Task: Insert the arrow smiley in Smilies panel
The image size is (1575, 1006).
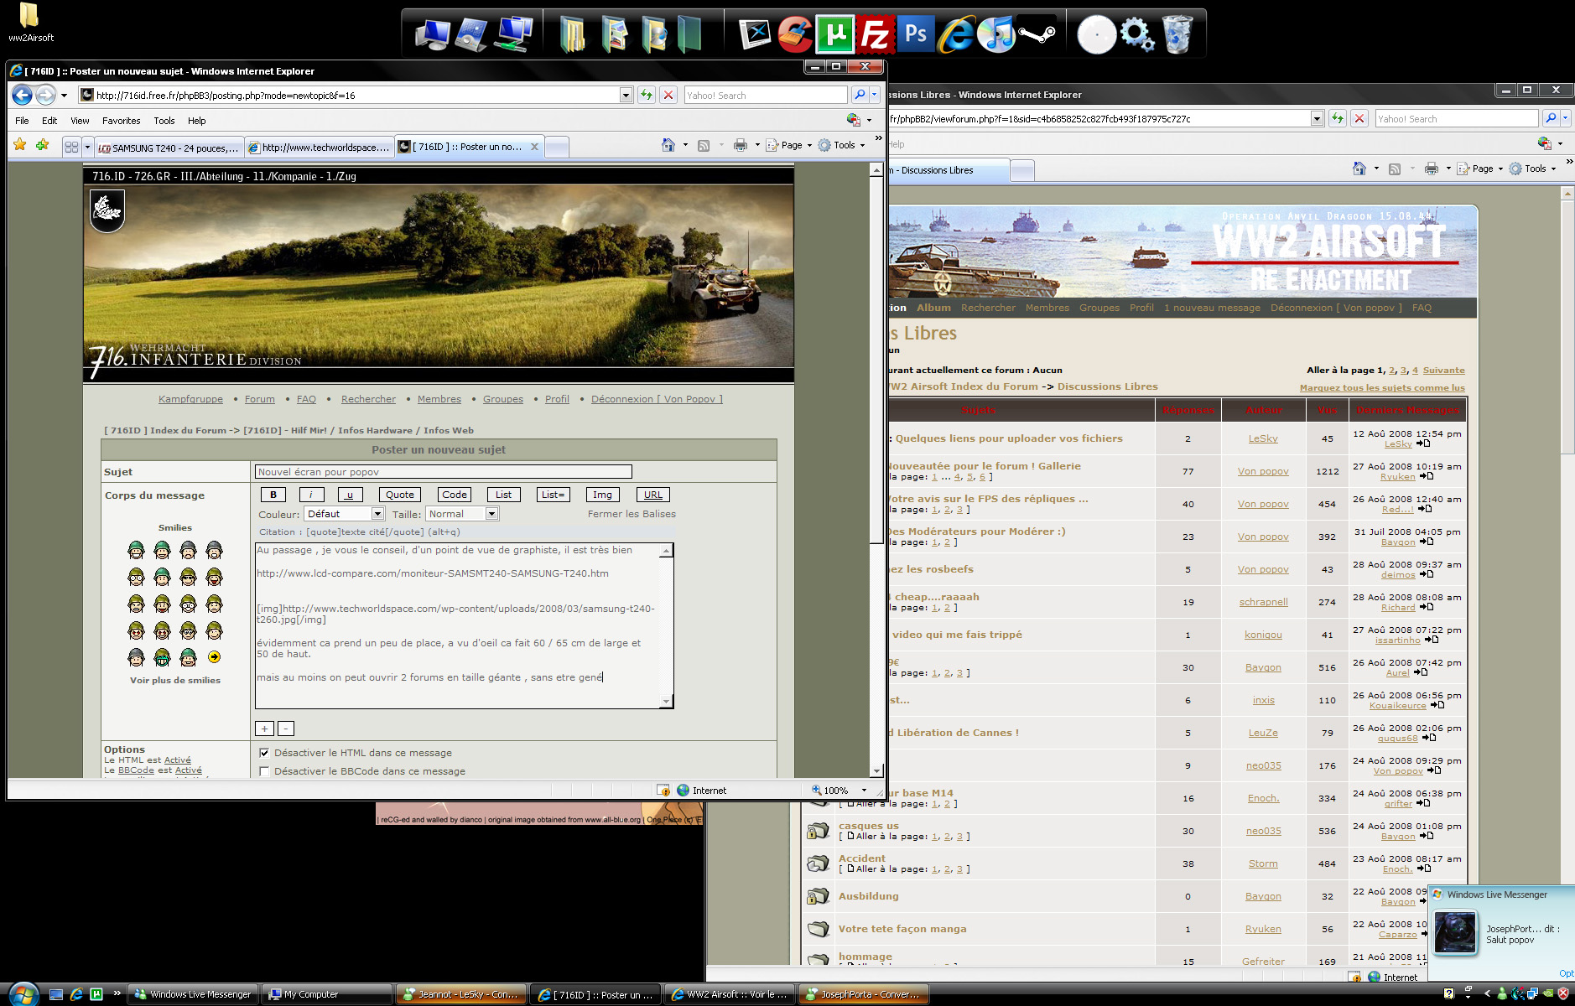Action: tap(215, 657)
